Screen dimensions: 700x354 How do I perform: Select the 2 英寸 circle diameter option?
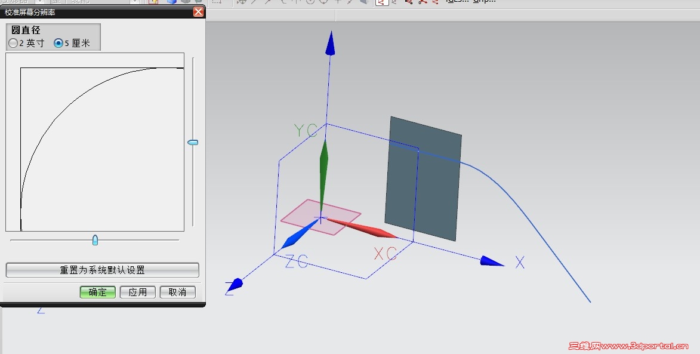tap(27, 44)
